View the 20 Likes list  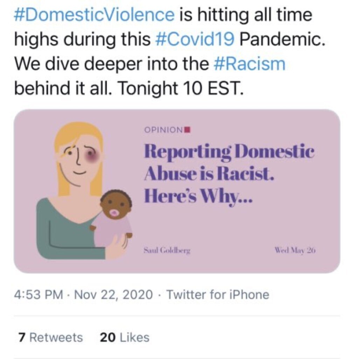(125, 338)
